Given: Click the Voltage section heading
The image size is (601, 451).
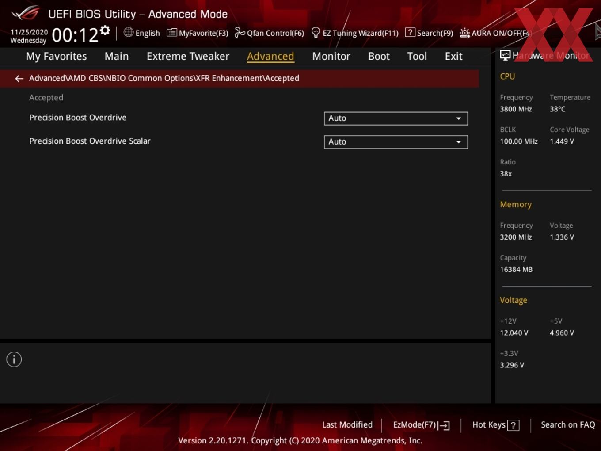Looking at the screenshot, I should point(514,300).
